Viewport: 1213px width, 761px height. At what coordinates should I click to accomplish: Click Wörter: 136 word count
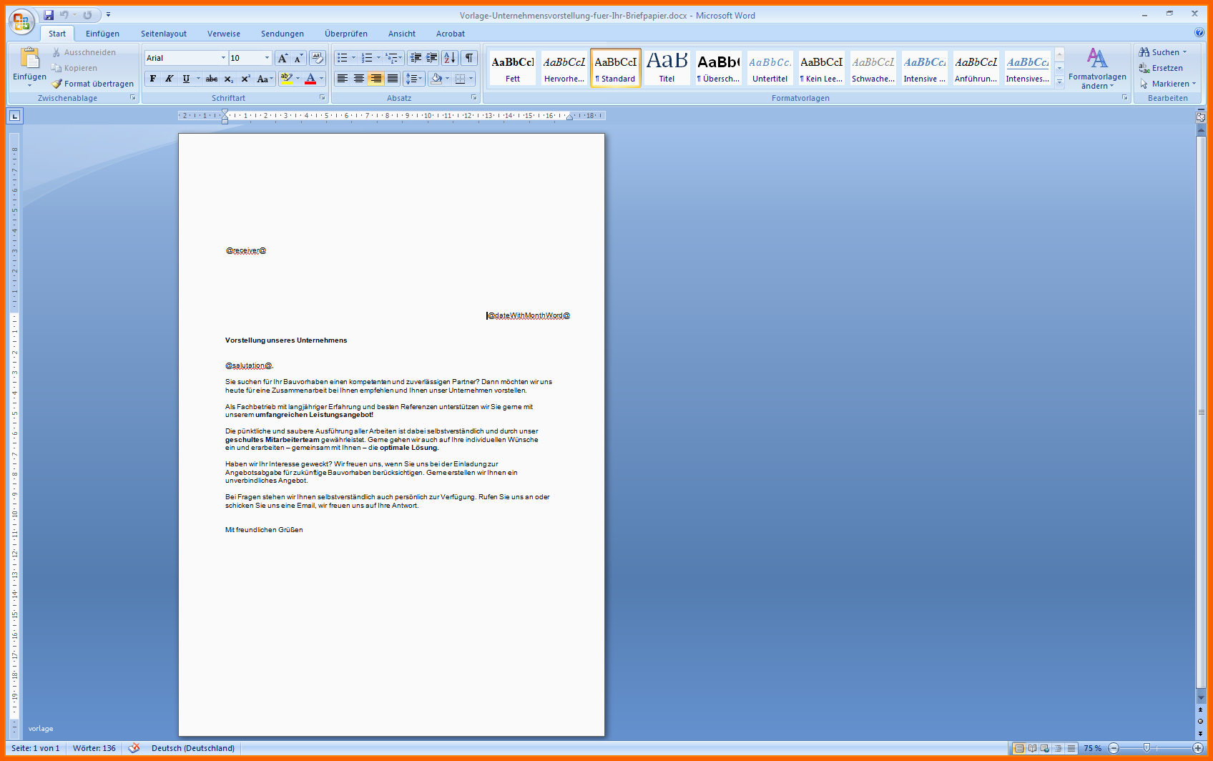tap(94, 748)
